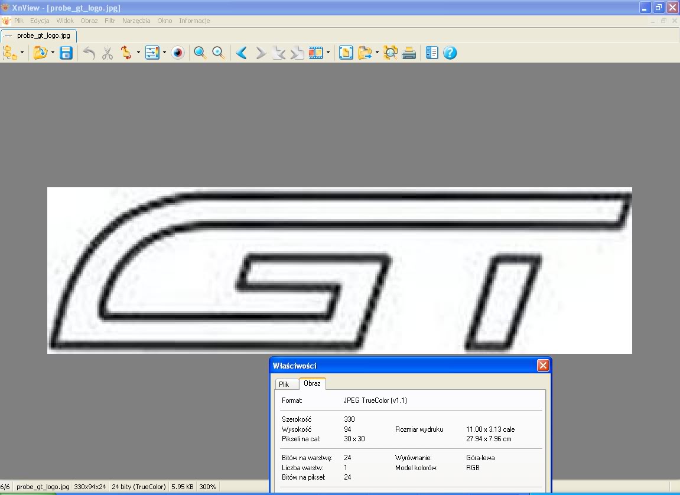Expand the image adjustments dropdown arrow

tap(164, 53)
